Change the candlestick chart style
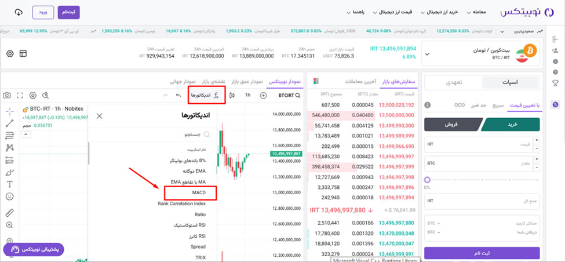This screenshot has width=565, height=262. 232,96
